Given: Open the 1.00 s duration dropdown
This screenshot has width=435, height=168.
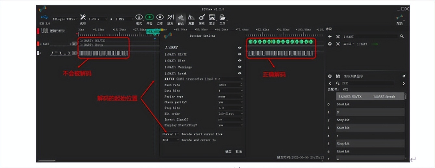Looking at the screenshot, I should click(98, 19).
